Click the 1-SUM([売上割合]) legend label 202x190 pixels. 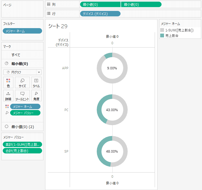click(179, 30)
